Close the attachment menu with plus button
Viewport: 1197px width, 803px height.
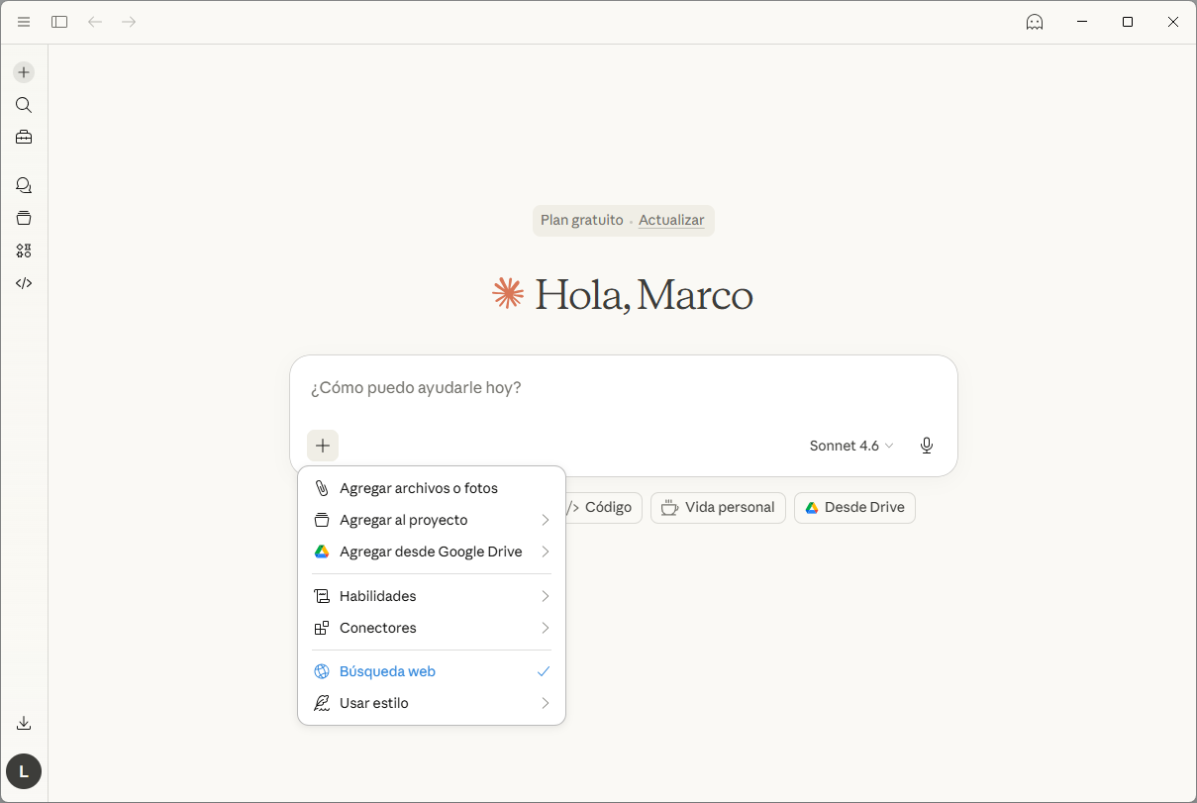click(x=323, y=446)
